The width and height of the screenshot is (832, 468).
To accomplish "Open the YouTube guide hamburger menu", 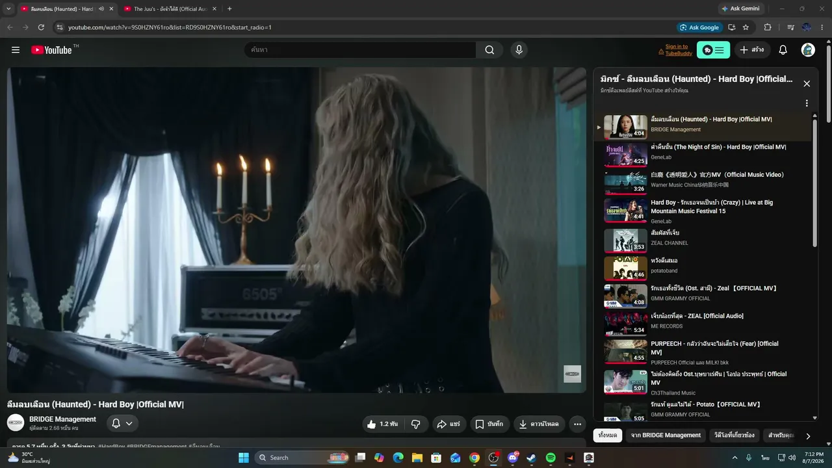I will 16,50.
